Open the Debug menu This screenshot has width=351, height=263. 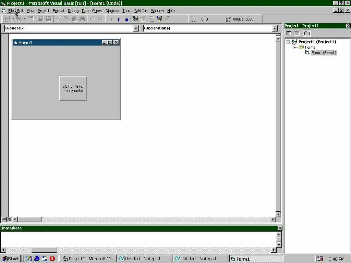click(x=73, y=11)
